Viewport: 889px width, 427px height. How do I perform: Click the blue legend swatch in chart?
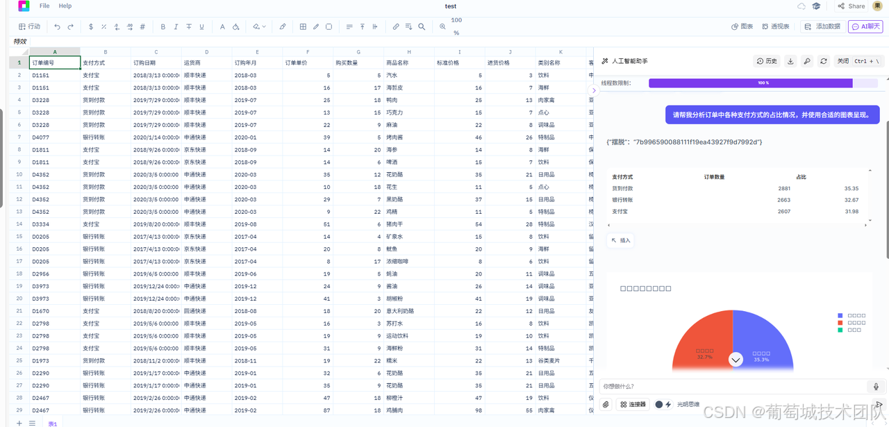pyautogui.click(x=840, y=315)
